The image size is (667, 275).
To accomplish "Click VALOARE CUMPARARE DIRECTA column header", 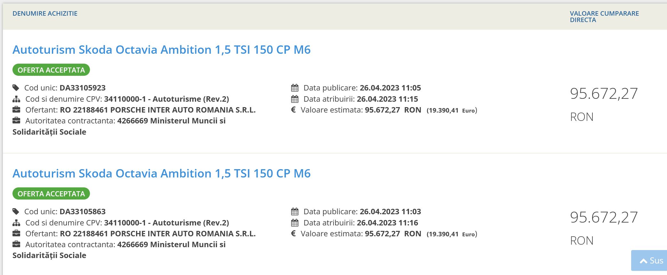I will click(604, 17).
